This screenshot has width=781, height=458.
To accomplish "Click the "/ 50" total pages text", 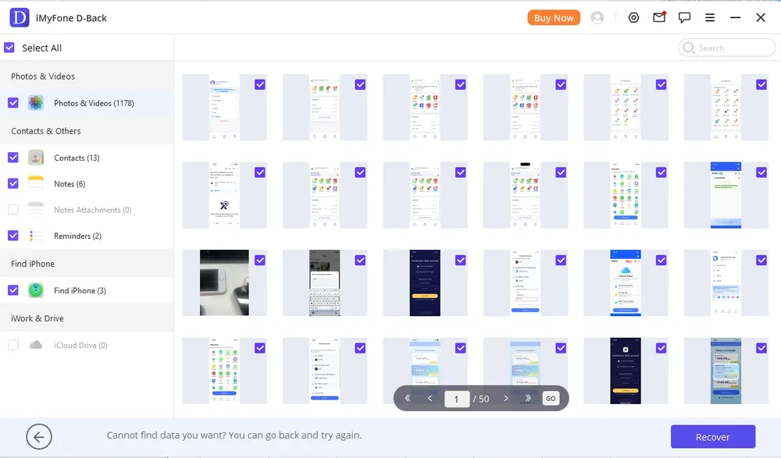I will point(481,399).
